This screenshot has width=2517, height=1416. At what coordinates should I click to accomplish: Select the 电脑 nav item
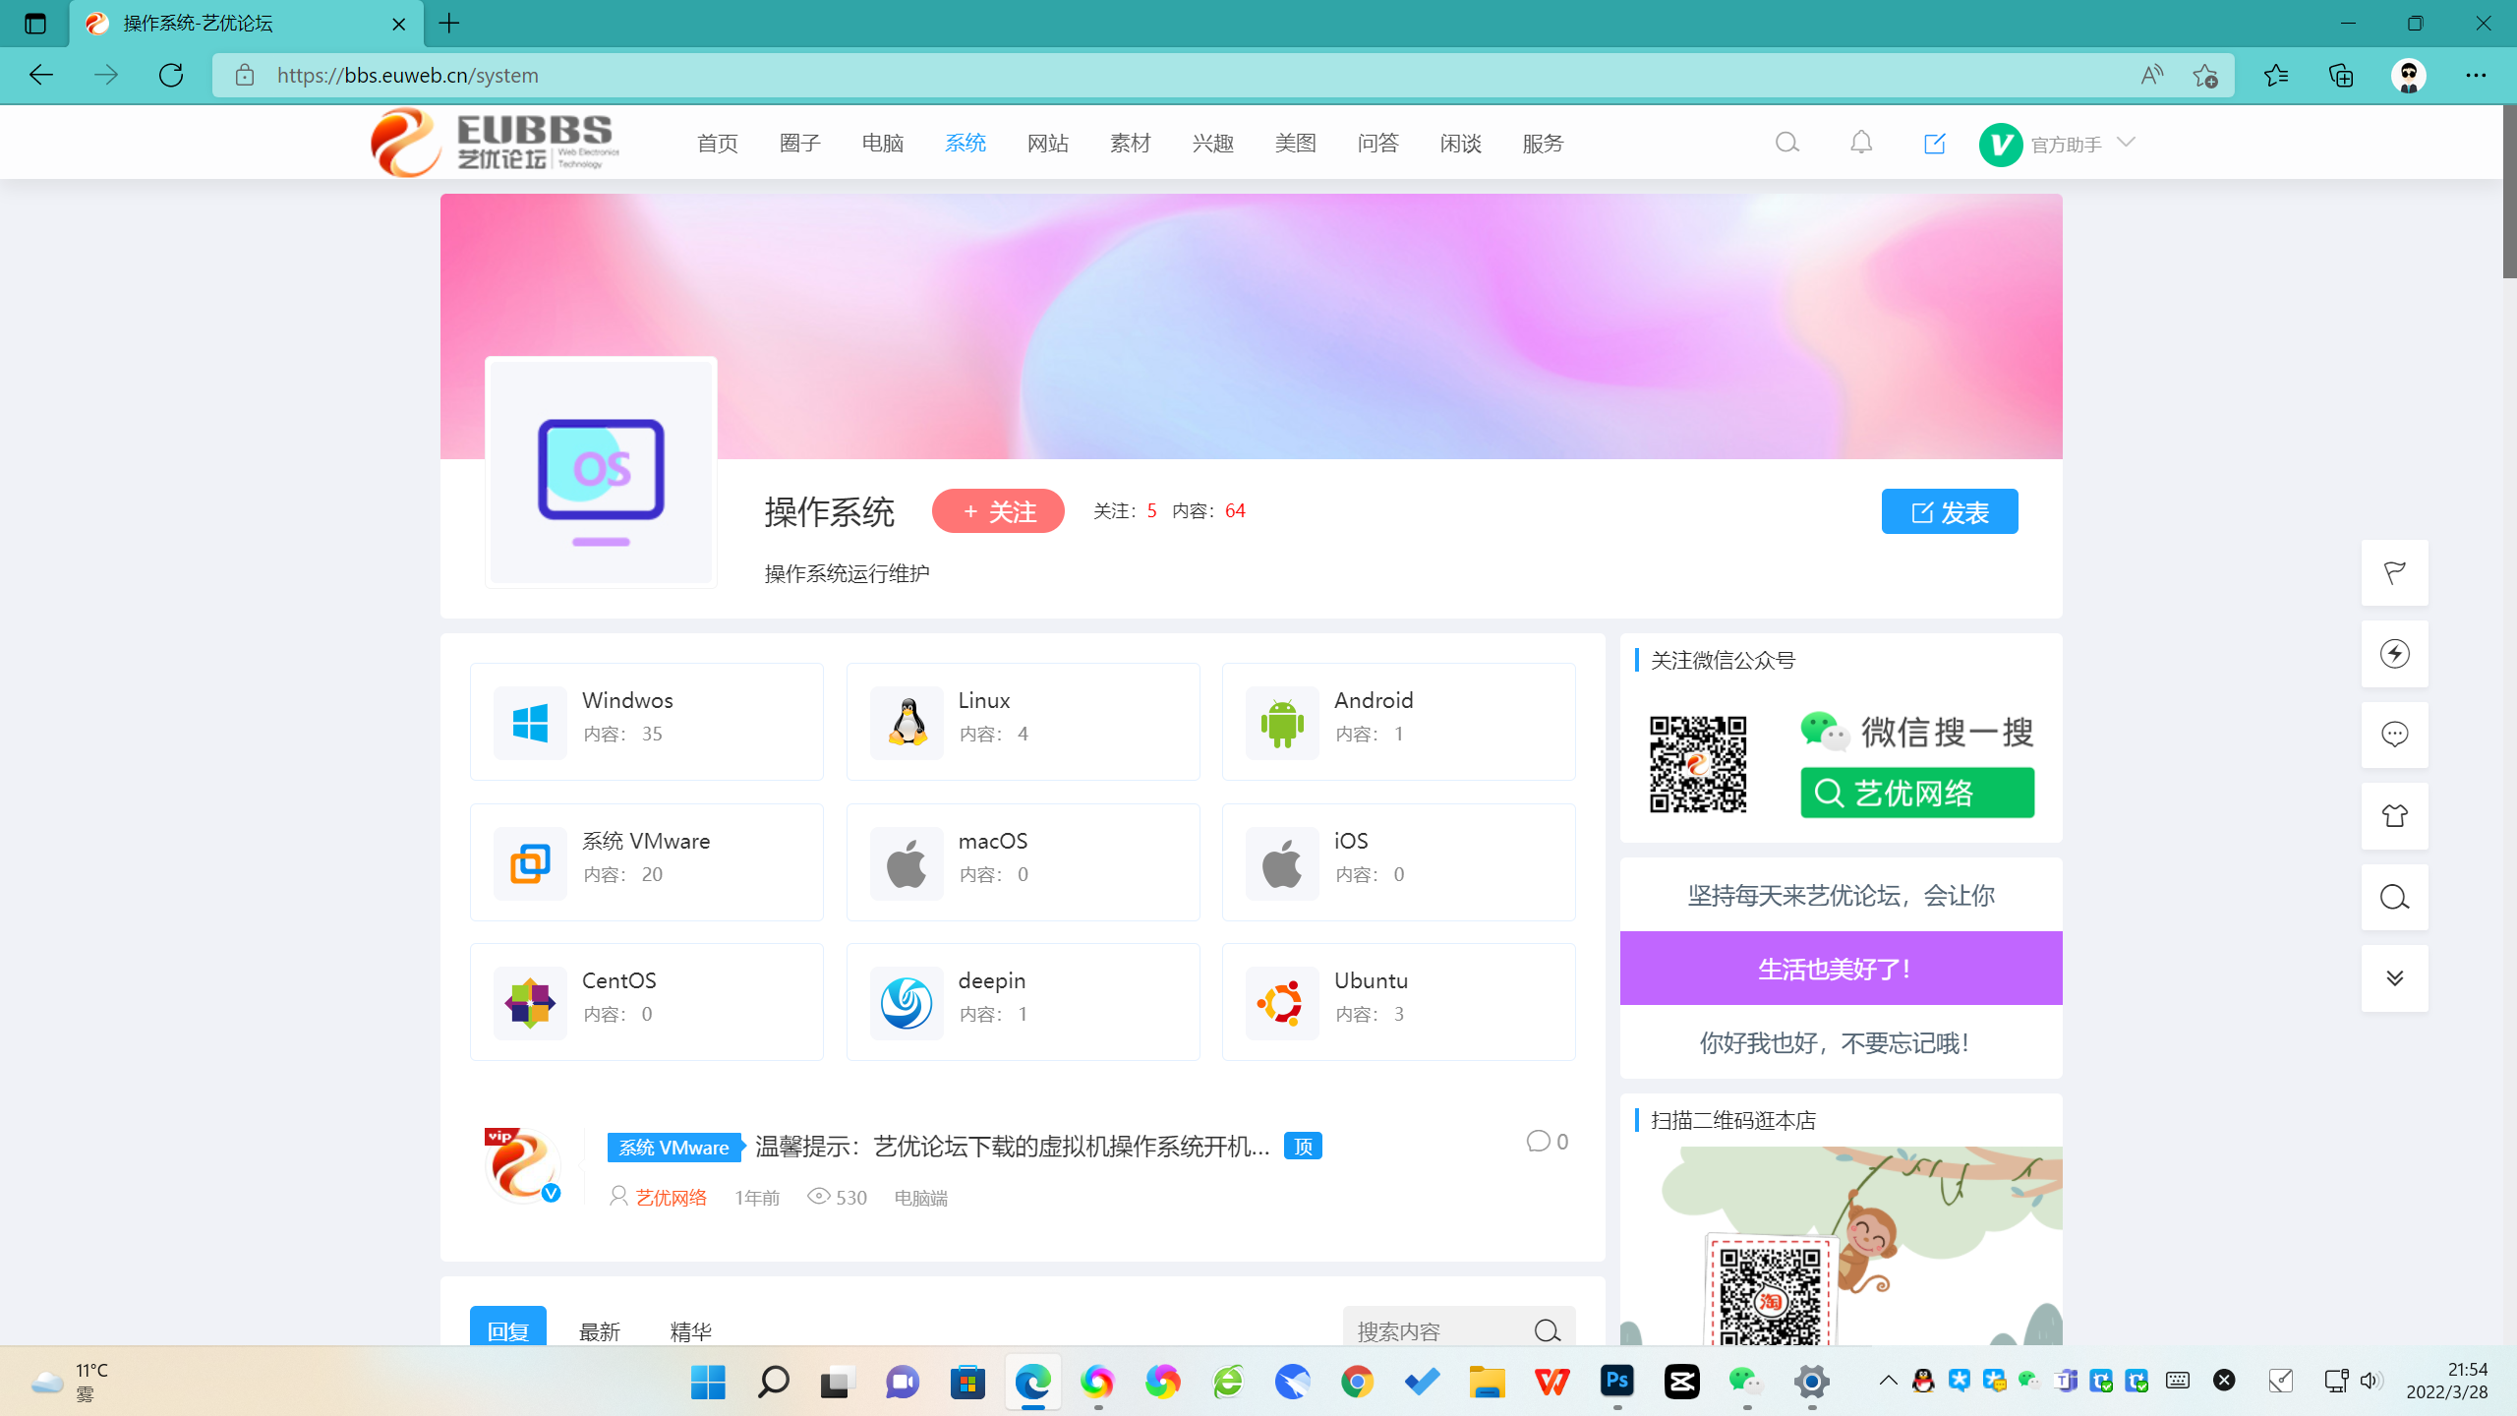(883, 144)
